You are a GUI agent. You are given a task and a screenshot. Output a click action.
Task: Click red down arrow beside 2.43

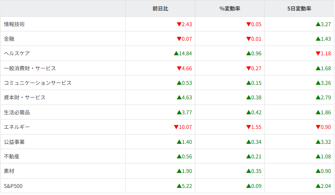coord(179,24)
